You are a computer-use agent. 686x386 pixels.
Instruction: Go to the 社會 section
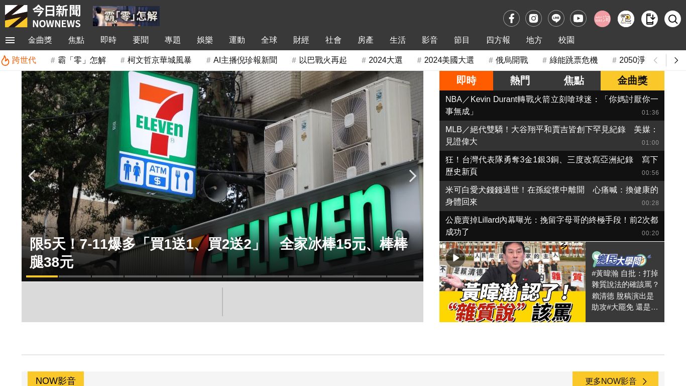333,40
